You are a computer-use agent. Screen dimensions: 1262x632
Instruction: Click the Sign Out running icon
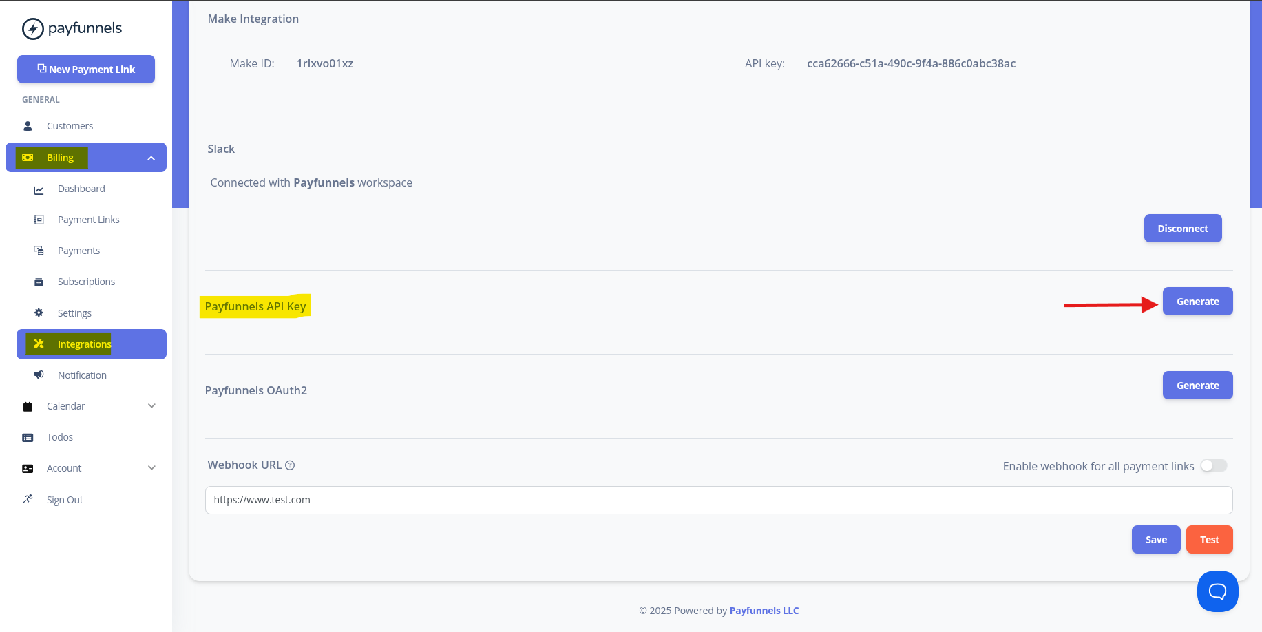pos(28,499)
